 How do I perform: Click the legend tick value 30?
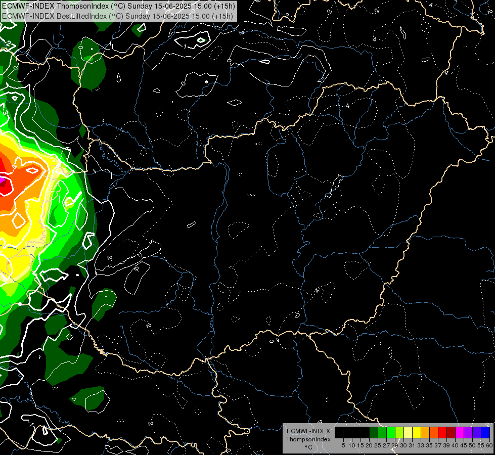(x=404, y=445)
